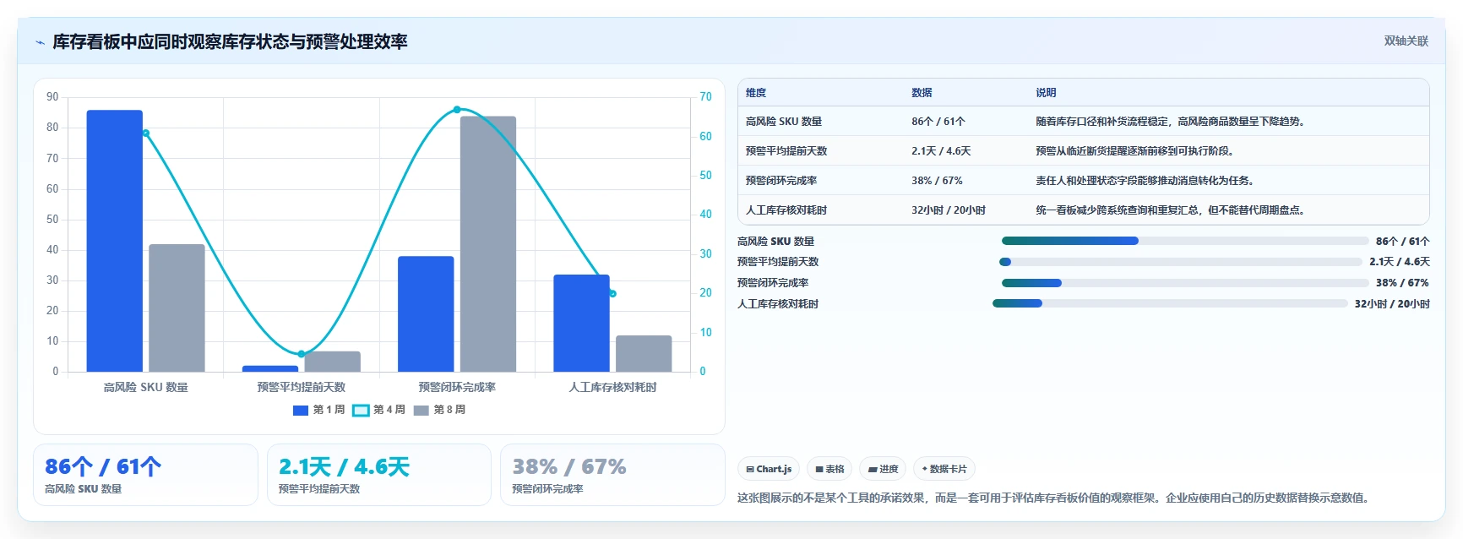The image size is (1463, 539).
Task: Select the 表格 chip
Action: pyautogui.click(x=829, y=469)
